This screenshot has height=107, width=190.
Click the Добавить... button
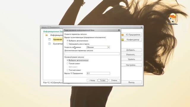pos(132,50)
